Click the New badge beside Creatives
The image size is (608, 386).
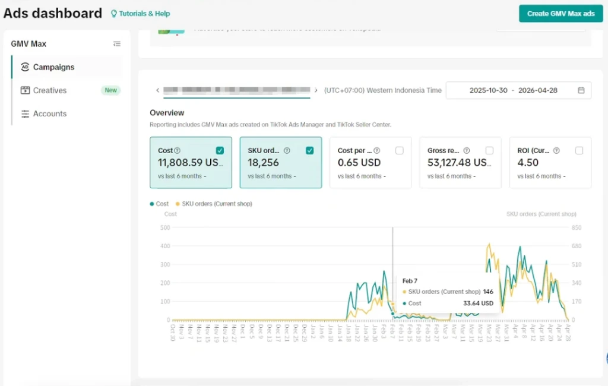click(110, 90)
